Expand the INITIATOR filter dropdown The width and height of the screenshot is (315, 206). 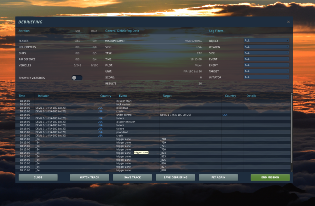[266, 77]
